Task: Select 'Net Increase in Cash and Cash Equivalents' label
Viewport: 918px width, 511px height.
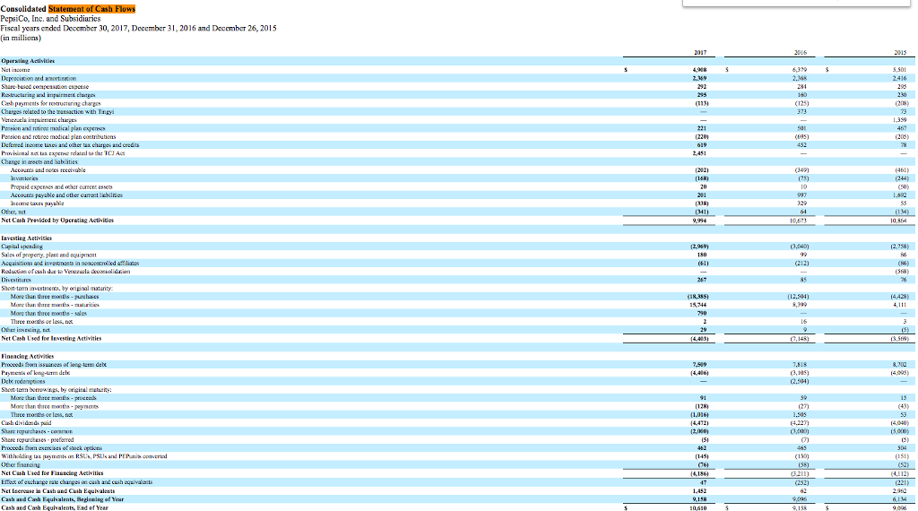Action: point(58,491)
